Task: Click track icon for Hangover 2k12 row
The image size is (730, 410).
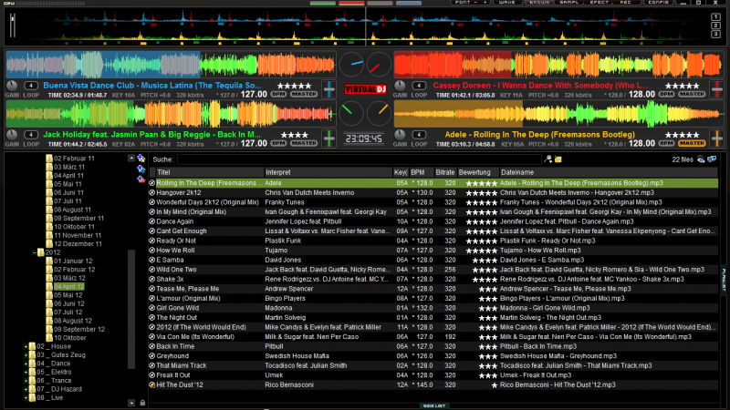Action: point(151,192)
